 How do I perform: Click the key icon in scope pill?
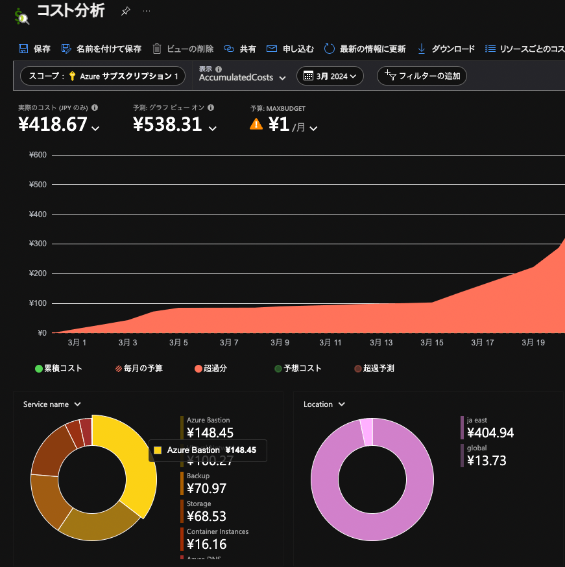coord(72,76)
